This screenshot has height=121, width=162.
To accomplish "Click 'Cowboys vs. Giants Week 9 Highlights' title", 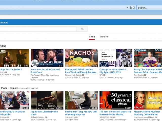I will [113, 71].
